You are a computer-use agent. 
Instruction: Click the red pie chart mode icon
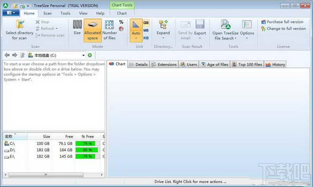click(x=121, y=29)
